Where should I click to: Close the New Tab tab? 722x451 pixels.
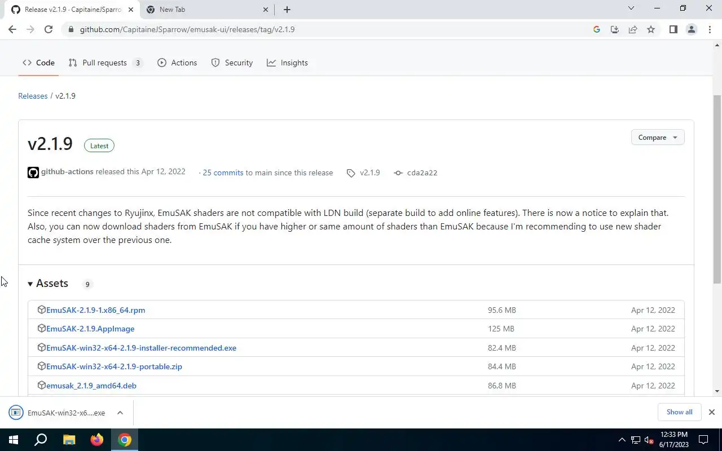[266, 10]
